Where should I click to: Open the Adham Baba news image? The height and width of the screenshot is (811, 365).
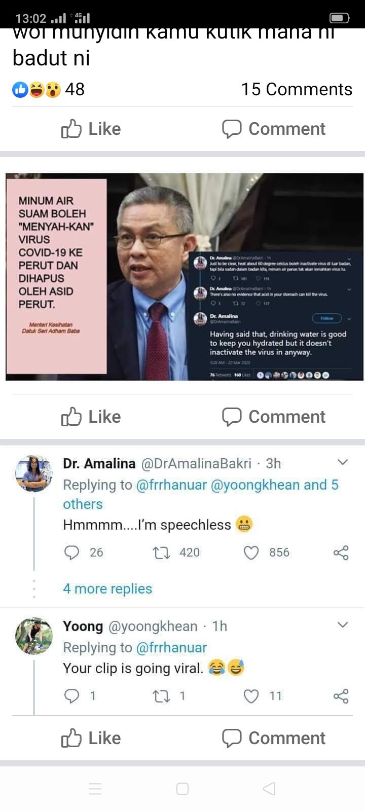point(185,277)
